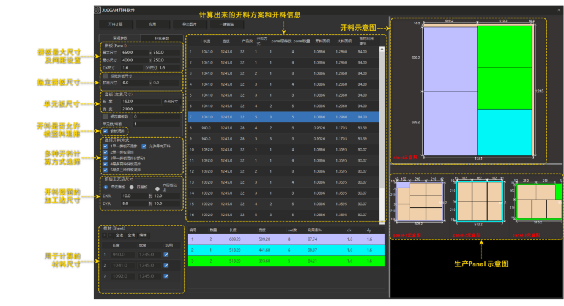Toggle the 套板混排 checkbox
The image size is (564, 306).
[105, 131]
